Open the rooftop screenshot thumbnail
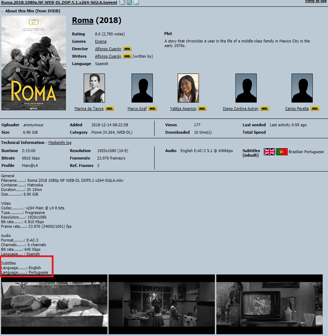328x336 pixels. tap(54, 304)
